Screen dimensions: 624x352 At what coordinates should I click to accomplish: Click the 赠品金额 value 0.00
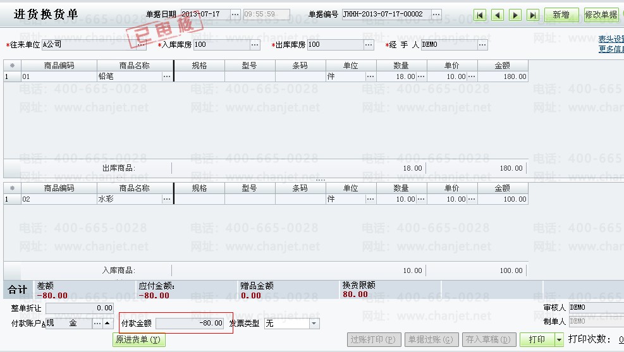251,296
